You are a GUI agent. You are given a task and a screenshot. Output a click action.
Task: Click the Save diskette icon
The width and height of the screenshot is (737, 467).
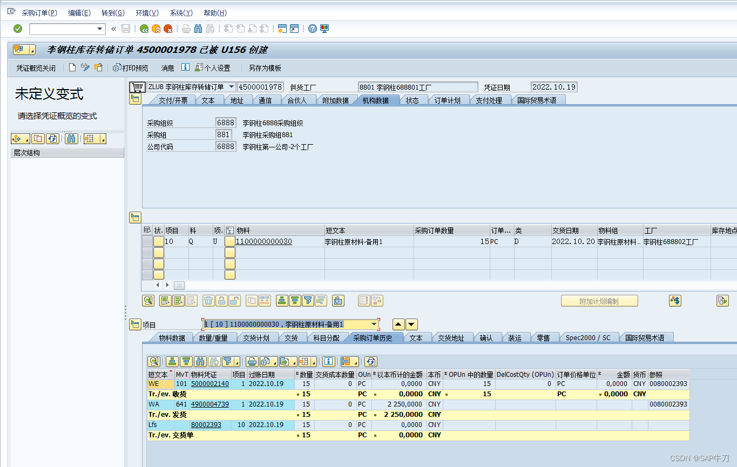click(x=126, y=29)
